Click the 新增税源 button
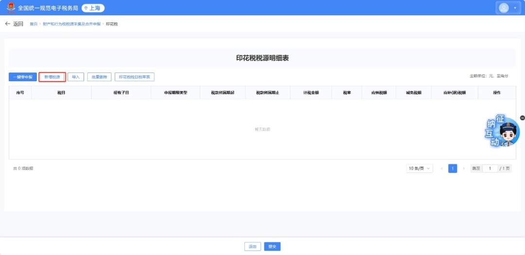525x255 pixels. click(x=52, y=77)
